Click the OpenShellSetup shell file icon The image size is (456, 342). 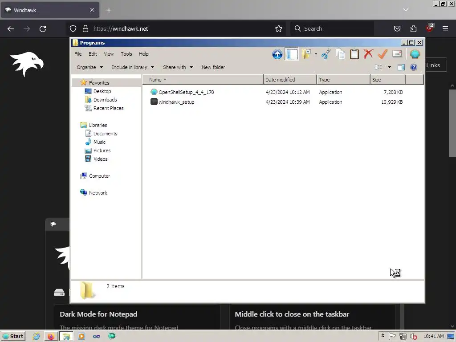[x=154, y=92]
